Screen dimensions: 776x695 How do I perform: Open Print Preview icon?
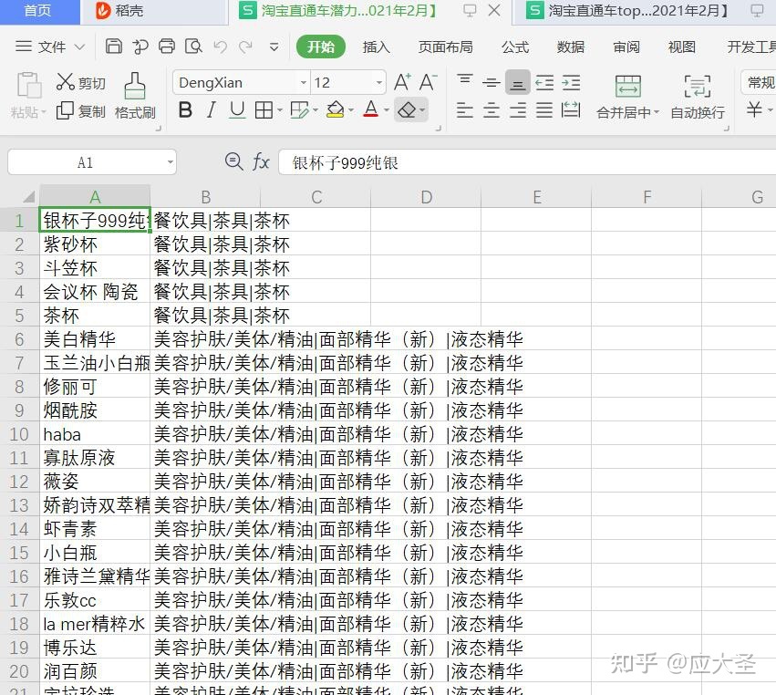tap(193, 47)
